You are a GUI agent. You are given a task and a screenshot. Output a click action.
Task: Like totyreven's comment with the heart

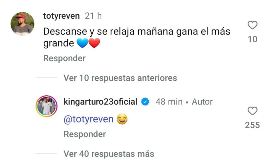point(252,26)
